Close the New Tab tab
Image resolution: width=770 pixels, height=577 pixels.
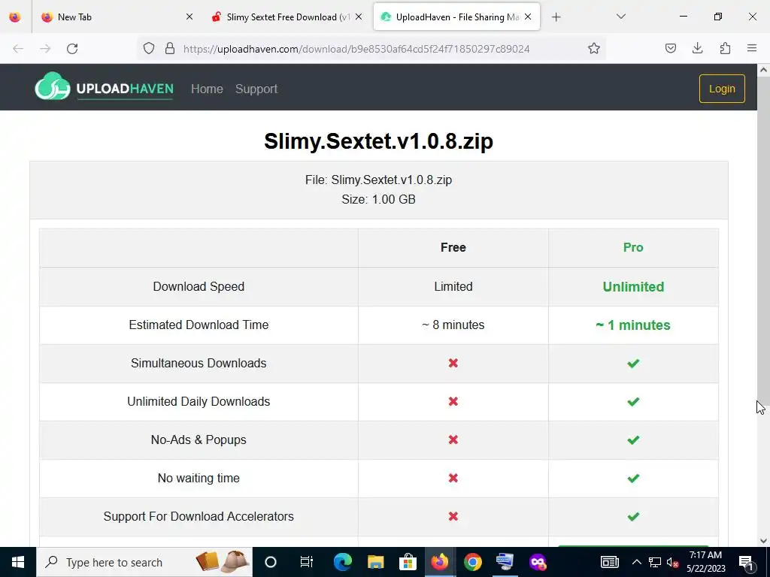pyautogui.click(x=189, y=17)
